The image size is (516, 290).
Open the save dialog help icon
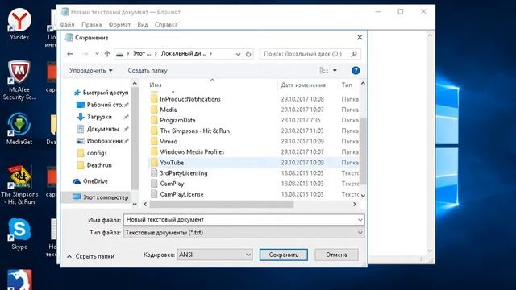(x=356, y=70)
